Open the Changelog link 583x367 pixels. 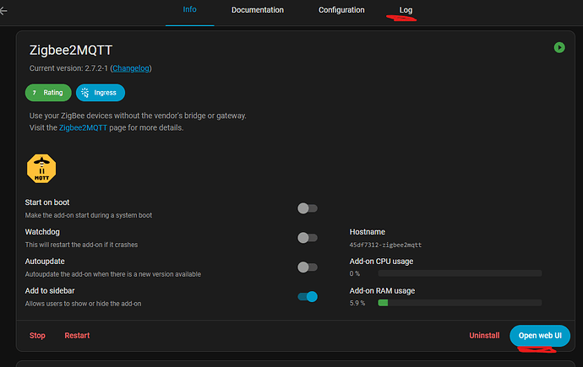point(131,68)
